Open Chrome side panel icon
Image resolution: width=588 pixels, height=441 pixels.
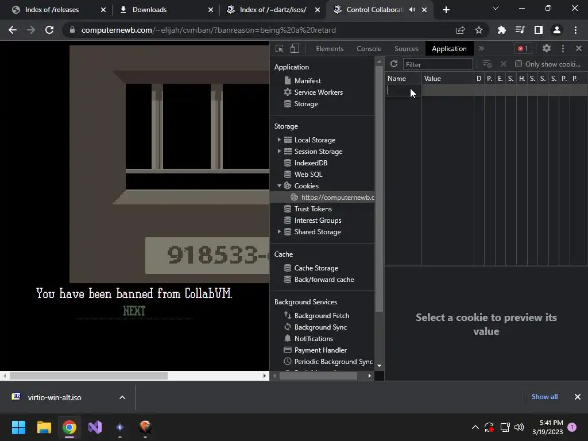click(539, 30)
